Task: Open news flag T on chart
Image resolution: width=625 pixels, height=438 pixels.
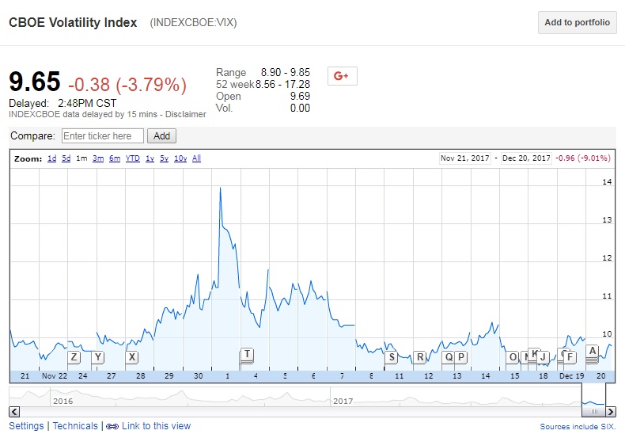Action: pyautogui.click(x=247, y=354)
